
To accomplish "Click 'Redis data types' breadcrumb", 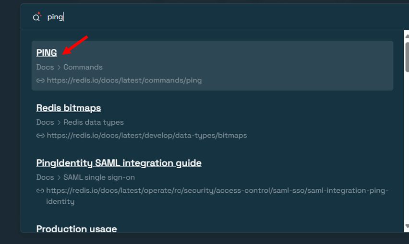I will [x=94, y=122].
